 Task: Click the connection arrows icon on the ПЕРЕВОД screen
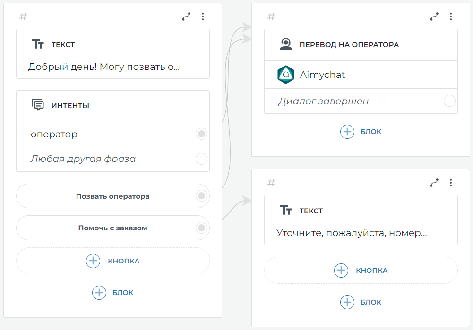coord(434,16)
